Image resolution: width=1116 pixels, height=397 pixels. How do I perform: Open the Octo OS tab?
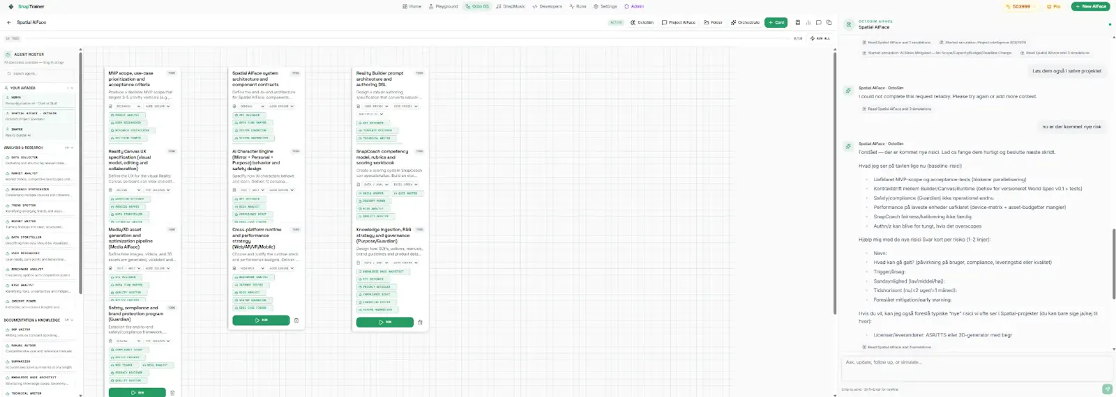(x=477, y=6)
